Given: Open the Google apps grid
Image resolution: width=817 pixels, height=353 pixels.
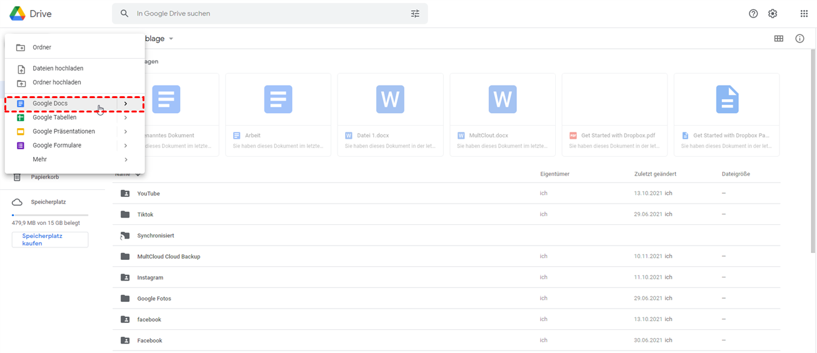Looking at the screenshot, I should (x=804, y=14).
